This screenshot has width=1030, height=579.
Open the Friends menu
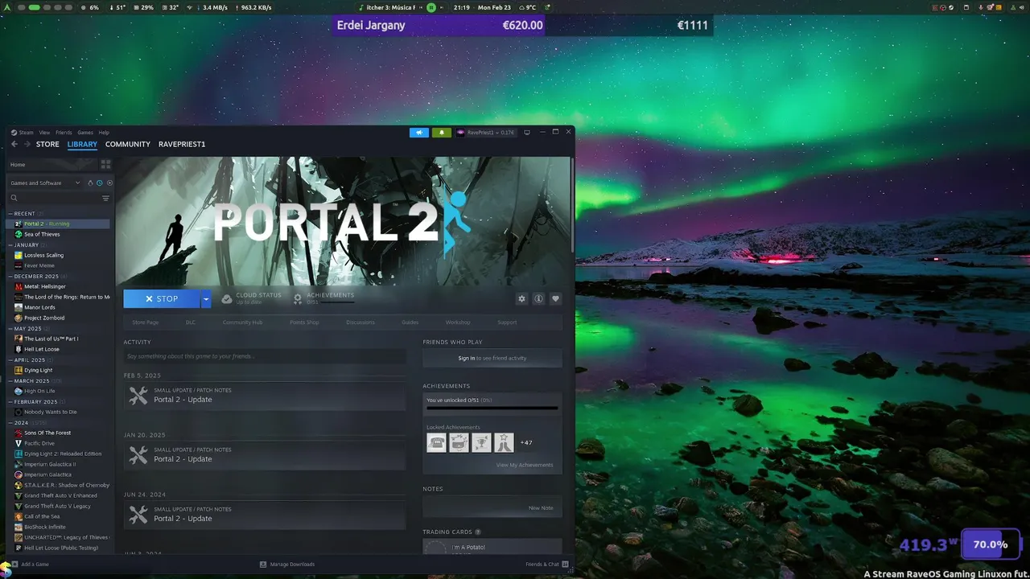click(64, 132)
